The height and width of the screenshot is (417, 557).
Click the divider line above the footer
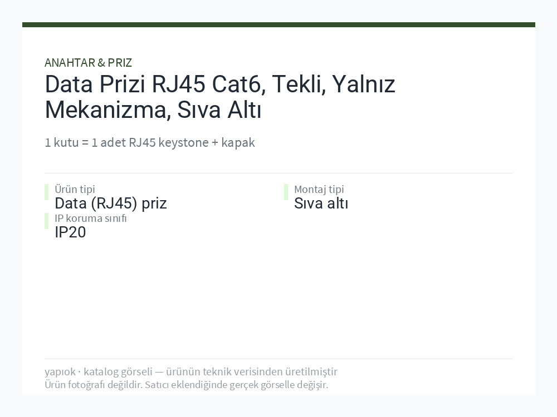pyautogui.click(x=278, y=359)
